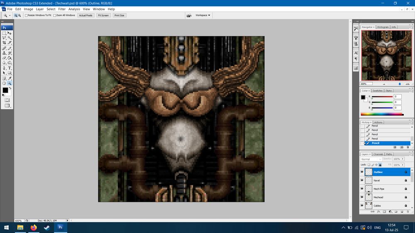This screenshot has width=415, height=233.
Task: Create adjustment layer dropdown icon
Action: pos(391,211)
